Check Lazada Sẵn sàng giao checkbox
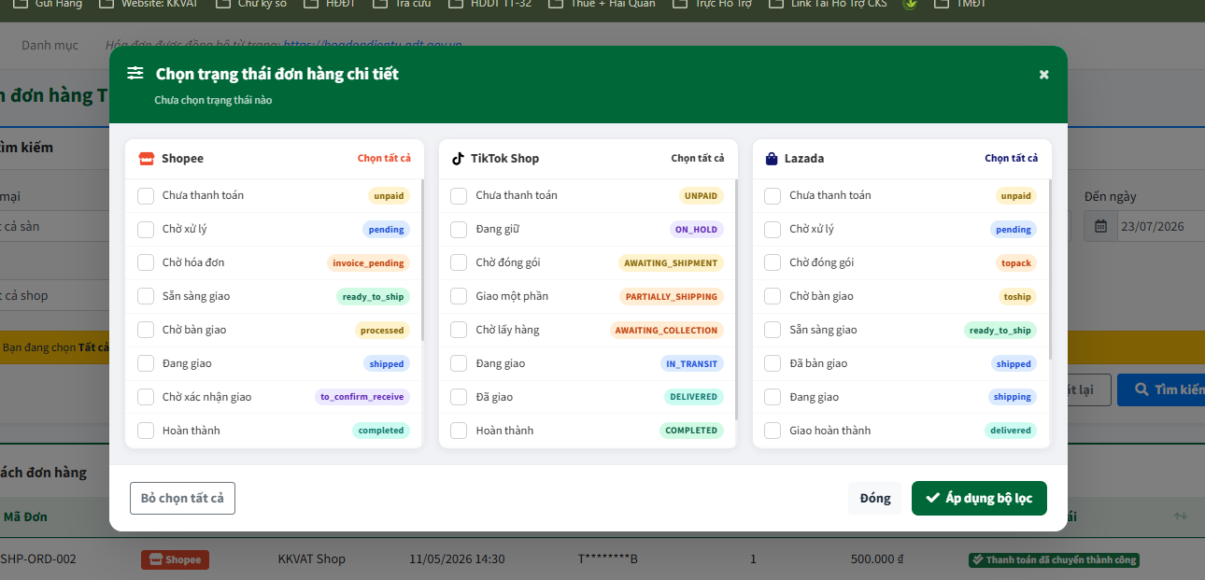 pyautogui.click(x=773, y=331)
